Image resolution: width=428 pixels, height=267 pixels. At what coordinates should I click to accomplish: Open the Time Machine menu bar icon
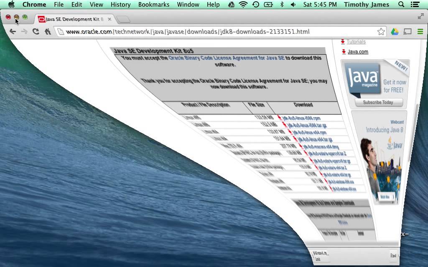click(256, 4)
